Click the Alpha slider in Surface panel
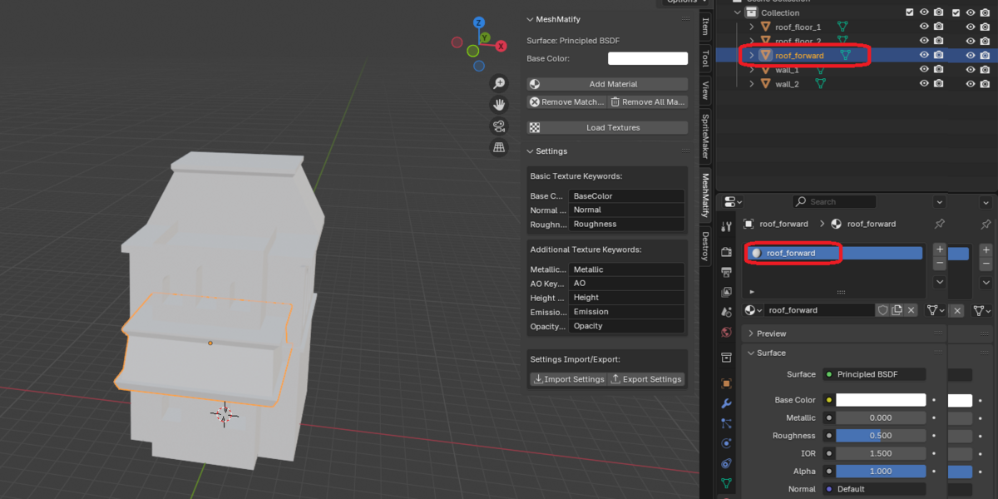The image size is (998, 499). [881, 472]
